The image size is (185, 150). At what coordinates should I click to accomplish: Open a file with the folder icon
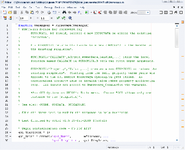pos(10,12)
